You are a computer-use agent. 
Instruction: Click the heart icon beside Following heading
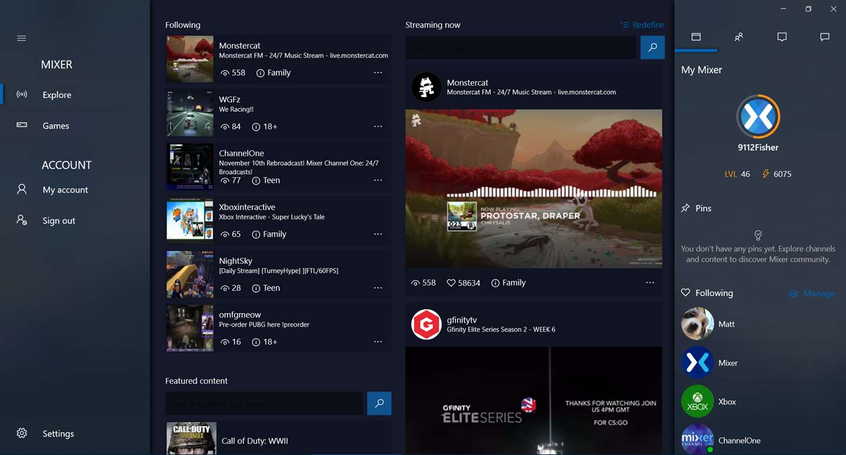point(685,293)
